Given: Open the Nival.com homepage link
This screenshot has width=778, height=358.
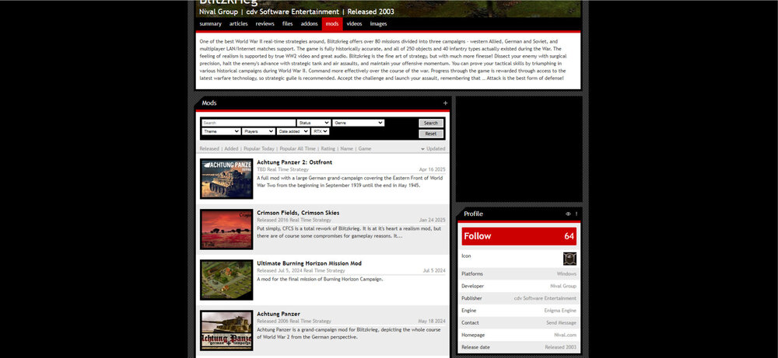Looking at the screenshot, I should [x=565, y=335].
